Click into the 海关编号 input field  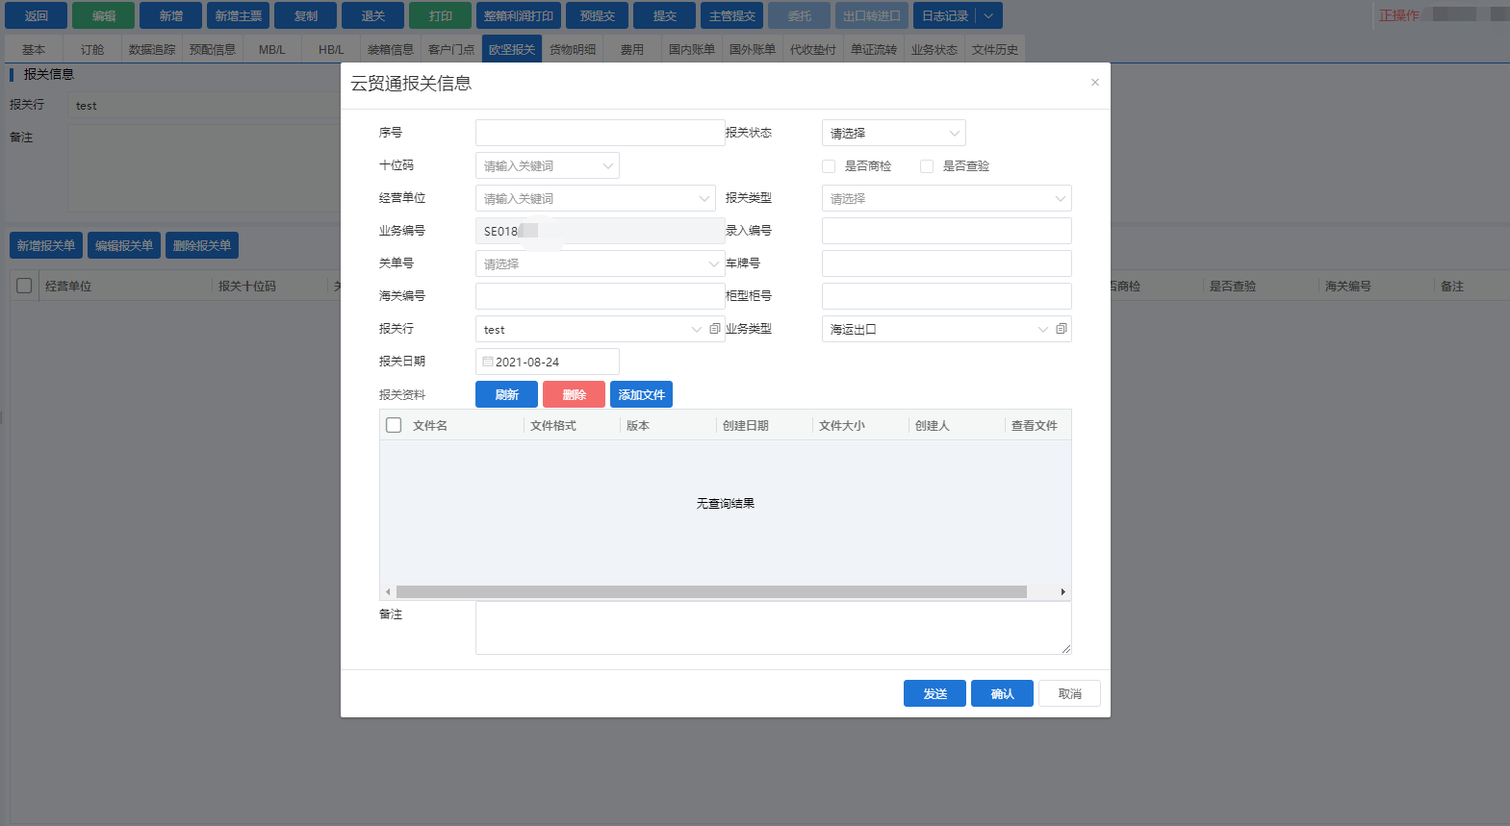coord(599,296)
